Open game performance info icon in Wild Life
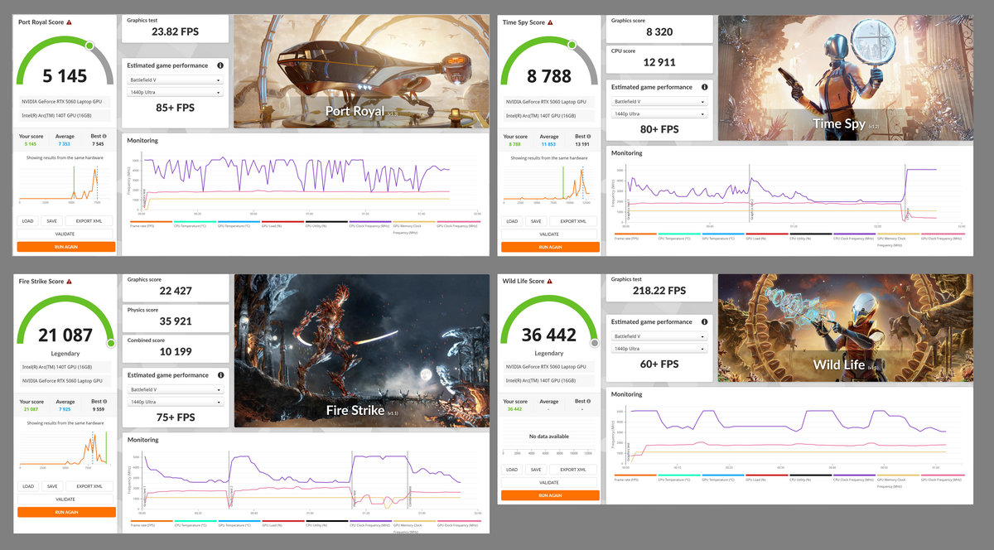Screen dimensions: 994x550 [x=704, y=321]
